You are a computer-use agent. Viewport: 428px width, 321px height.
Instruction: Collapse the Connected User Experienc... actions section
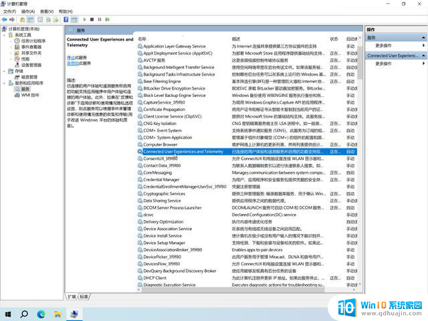pos(423,56)
